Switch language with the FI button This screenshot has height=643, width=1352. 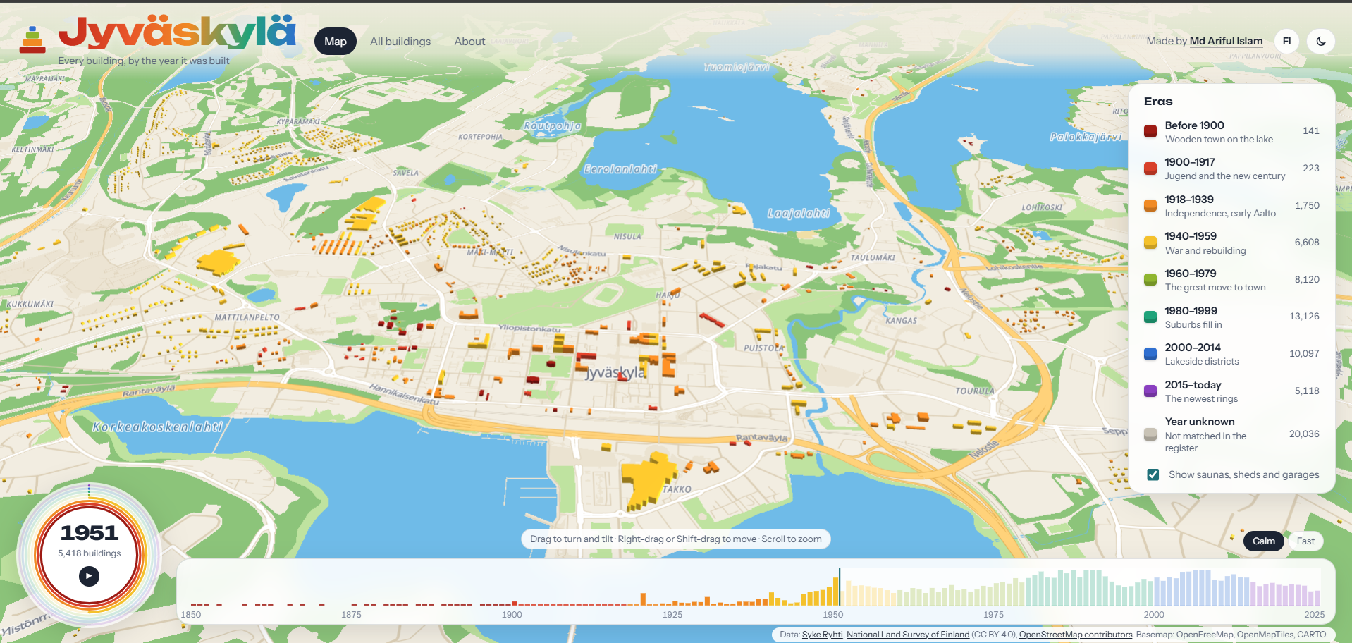(1286, 41)
